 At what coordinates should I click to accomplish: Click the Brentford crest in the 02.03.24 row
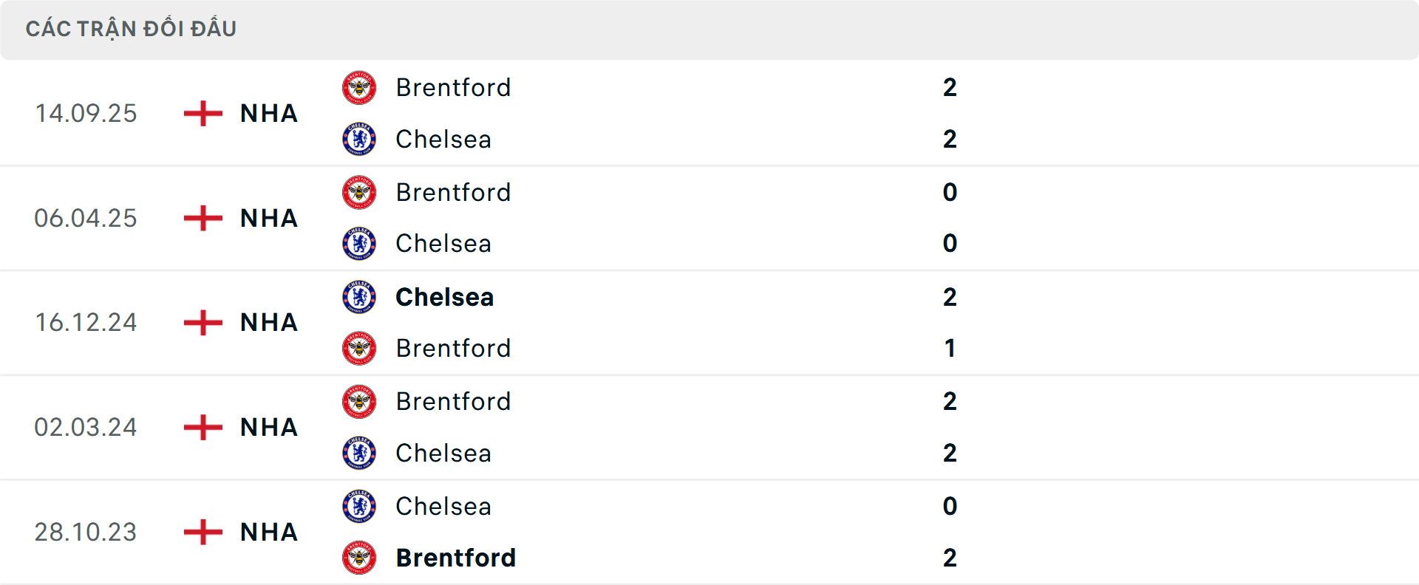[358, 401]
